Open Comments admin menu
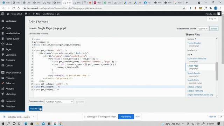 [x=11, y=55]
